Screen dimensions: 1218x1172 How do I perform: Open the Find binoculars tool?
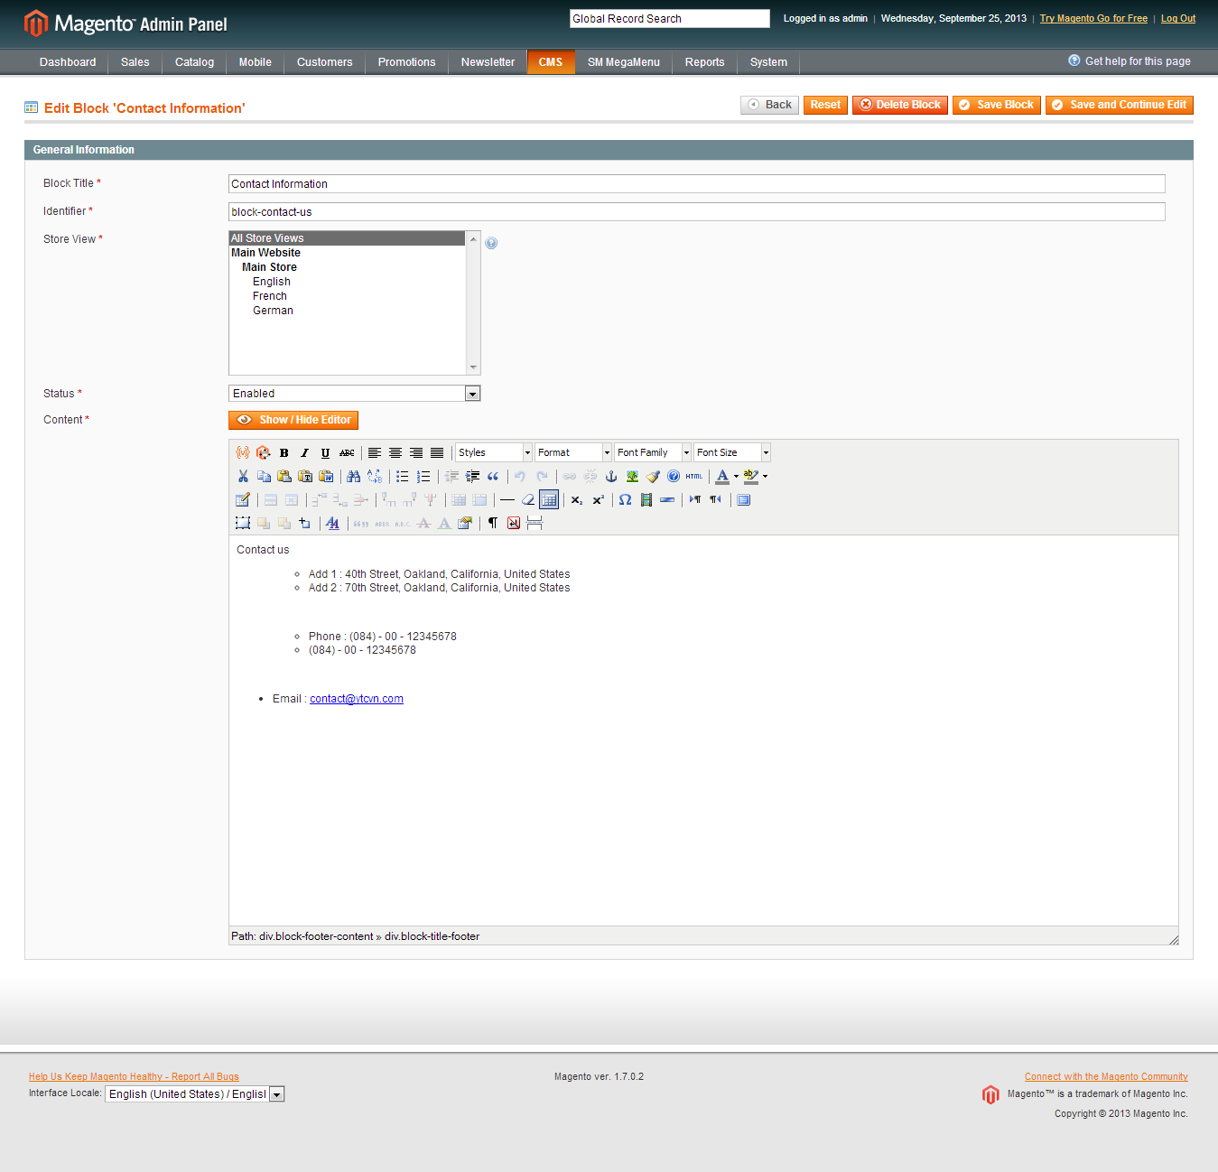tap(354, 476)
